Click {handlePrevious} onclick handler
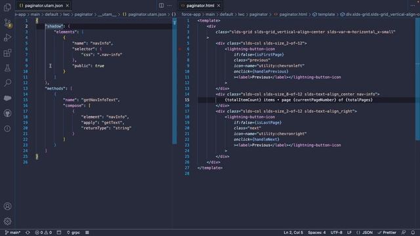Viewport: 420px width, 236px height. (270, 71)
